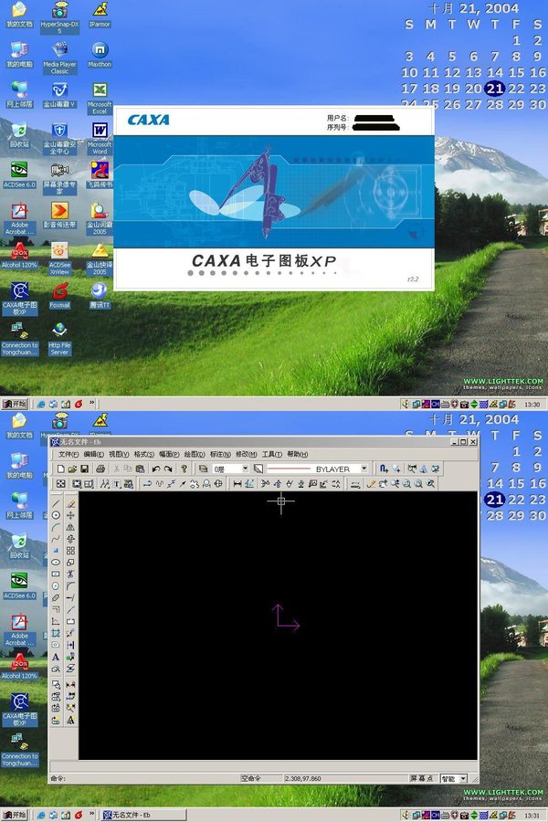Click the Undo arrow in the toolbar

(155, 469)
